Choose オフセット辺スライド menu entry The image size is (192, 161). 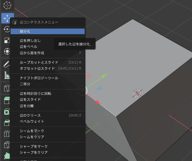tap(47, 68)
